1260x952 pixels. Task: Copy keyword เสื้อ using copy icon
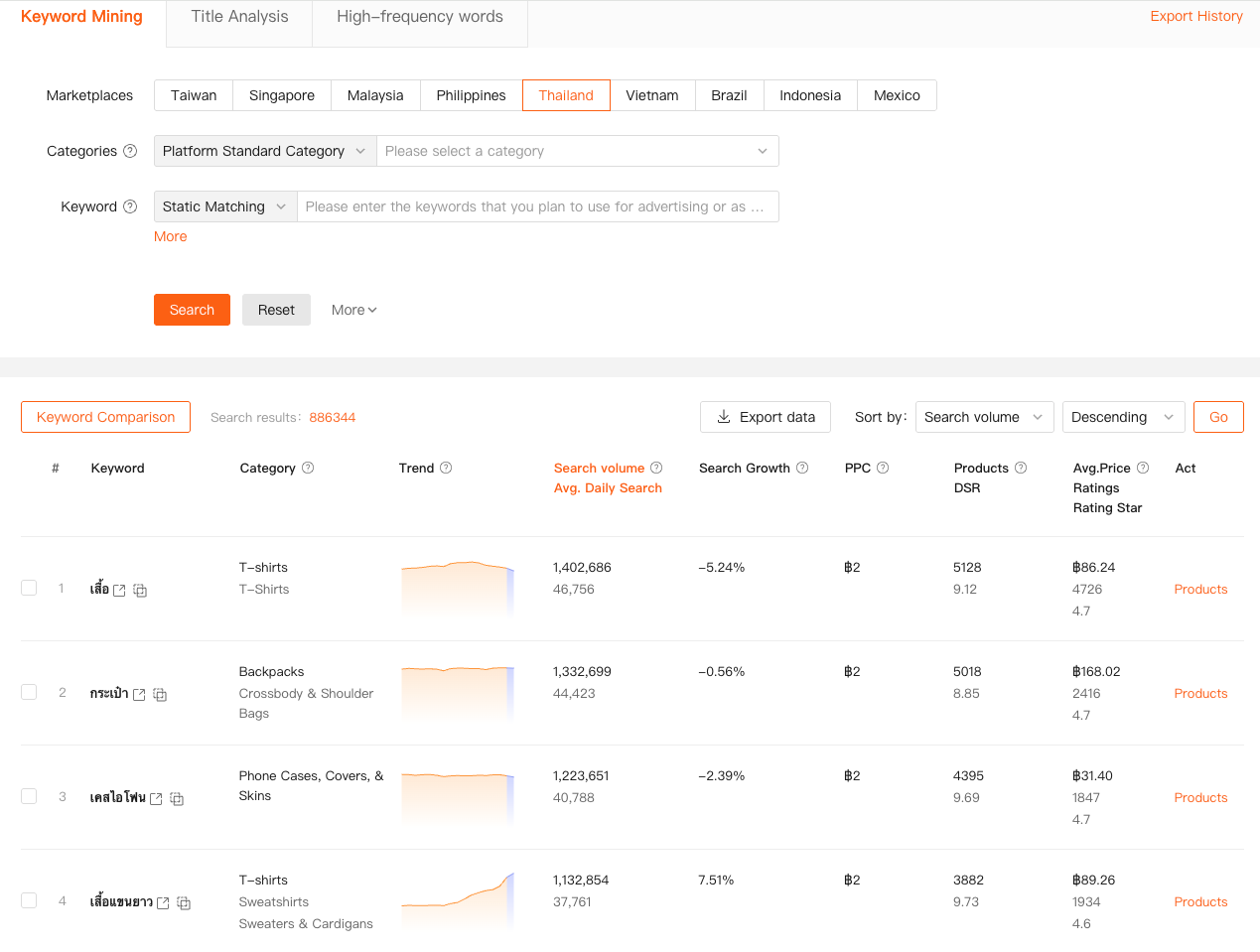140,591
